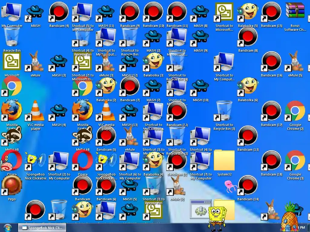The height and width of the screenshot is (232, 310).
Task: Open the Windows Start orb
Action: (x=7, y=228)
